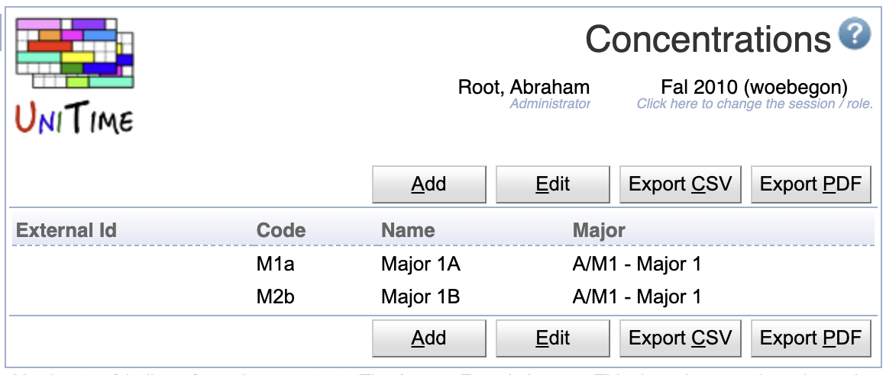The width and height of the screenshot is (886, 375).
Task: Click session Fal 2010 (woebegon)
Action: coord(755,88)
